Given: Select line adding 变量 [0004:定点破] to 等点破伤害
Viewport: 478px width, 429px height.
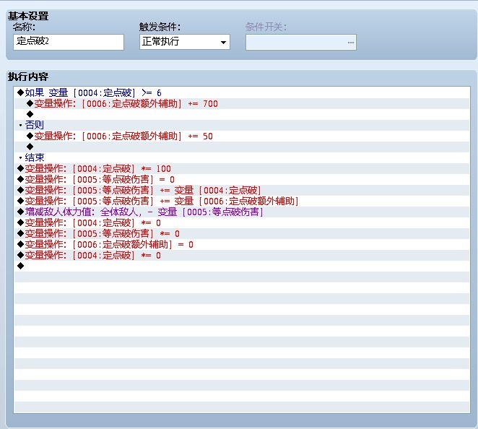Looking at the screenshot, I should point(241,190).
